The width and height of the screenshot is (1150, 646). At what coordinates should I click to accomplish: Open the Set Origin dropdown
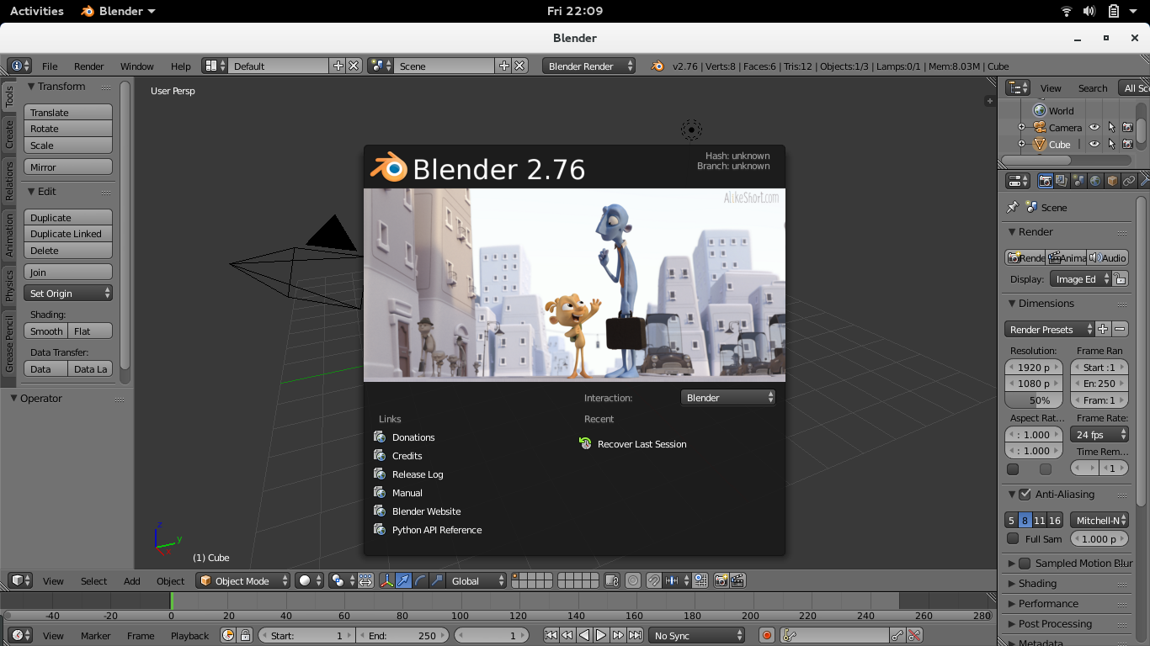point(68,294)
